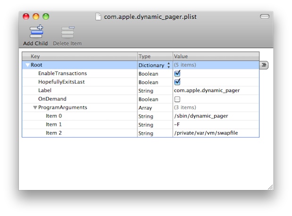Click the String type of Item 0

coord(146,116)
